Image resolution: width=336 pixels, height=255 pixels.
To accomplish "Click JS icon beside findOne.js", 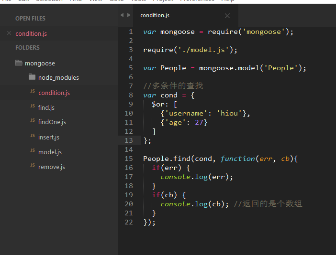I will (x=33, y=120).
